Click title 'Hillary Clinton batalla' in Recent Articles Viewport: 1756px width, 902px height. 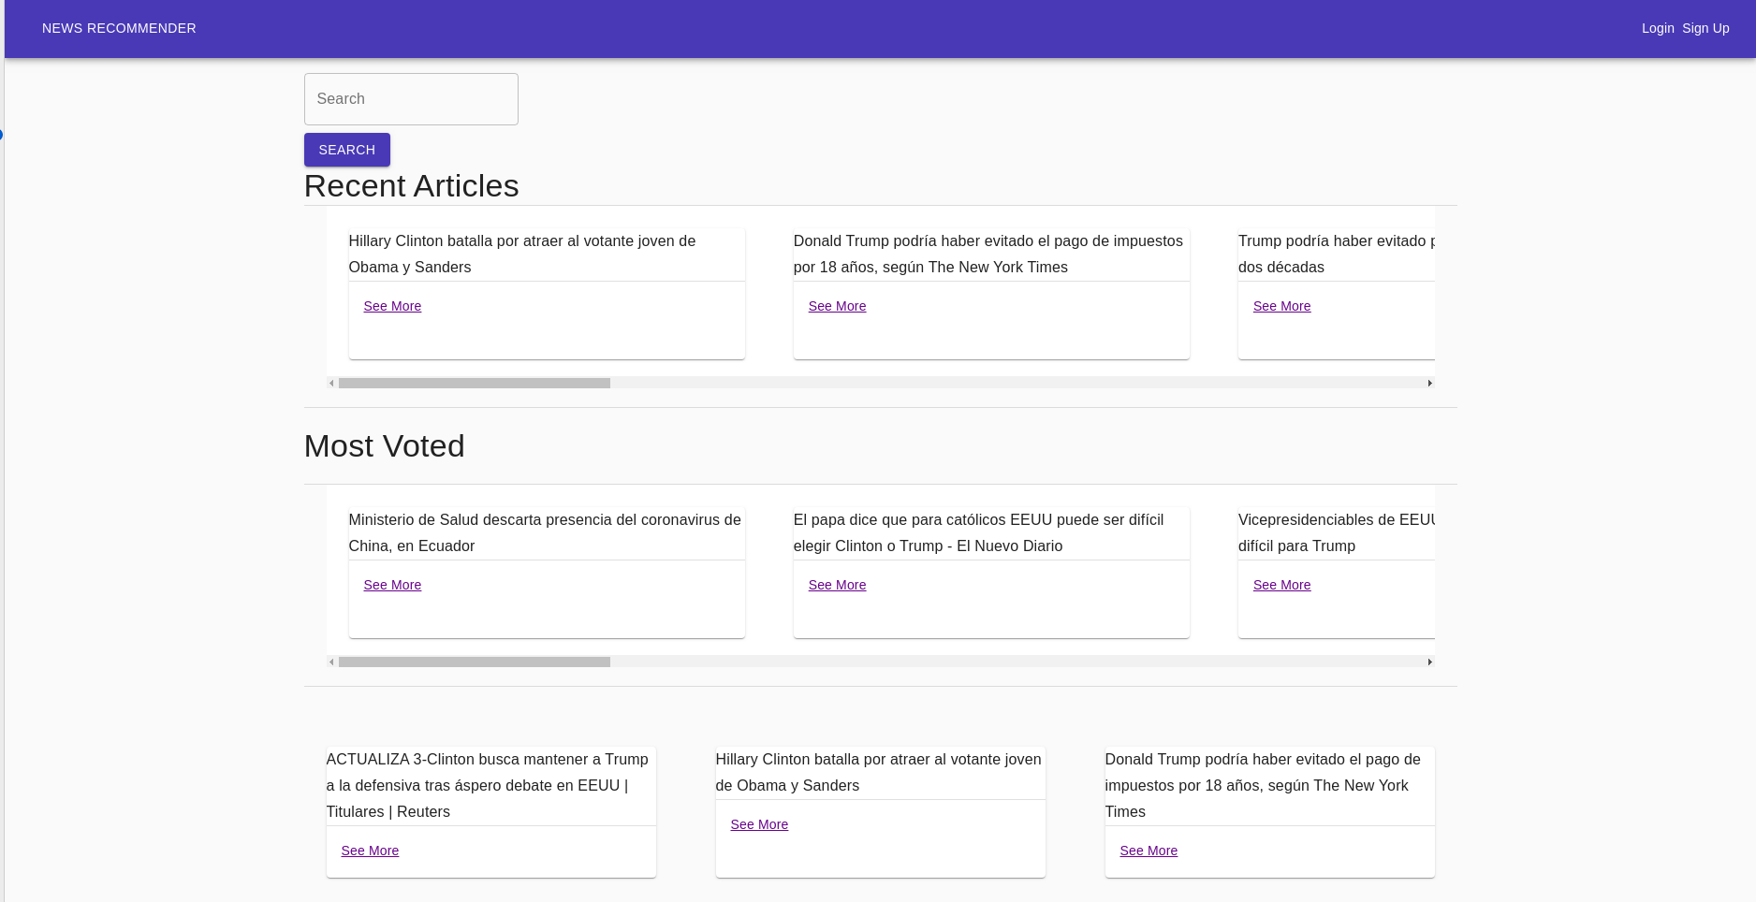click(x=522, y=254)
